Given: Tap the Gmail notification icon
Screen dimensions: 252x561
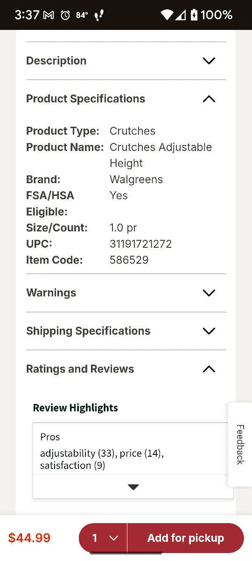Looking at the screenshot, I should coord(49,15).
